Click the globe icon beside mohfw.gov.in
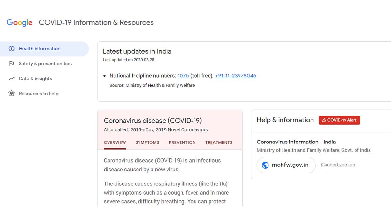391x217 pixels. pyautogui.click(x=265, y=165)
